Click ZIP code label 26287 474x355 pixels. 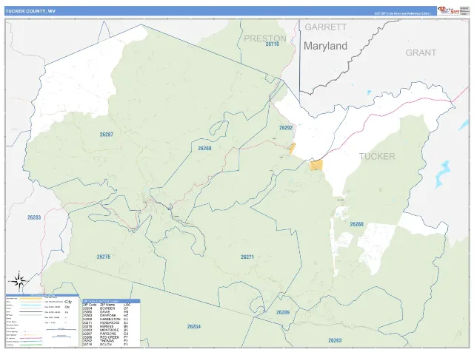[x=107, y=135]
